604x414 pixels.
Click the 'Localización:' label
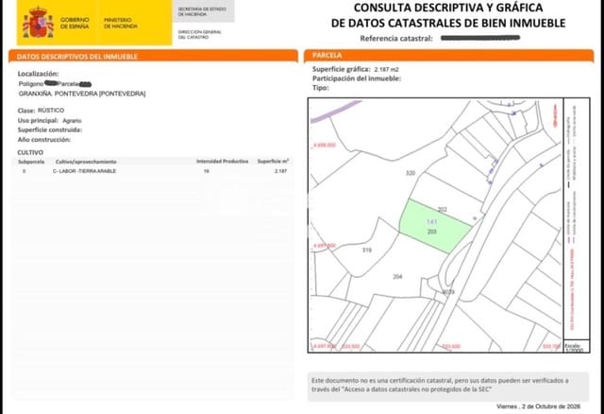click(x=38, y=74)
